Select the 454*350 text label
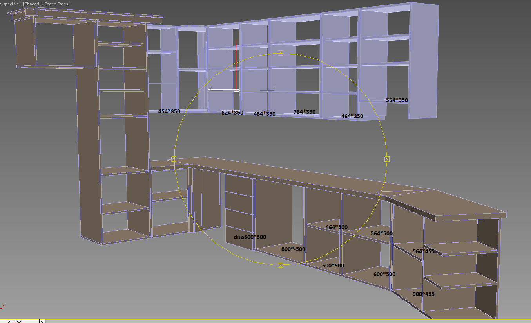The width and height of the screenshot is (531, 323). pyautogui.click(x=169, y=111)
